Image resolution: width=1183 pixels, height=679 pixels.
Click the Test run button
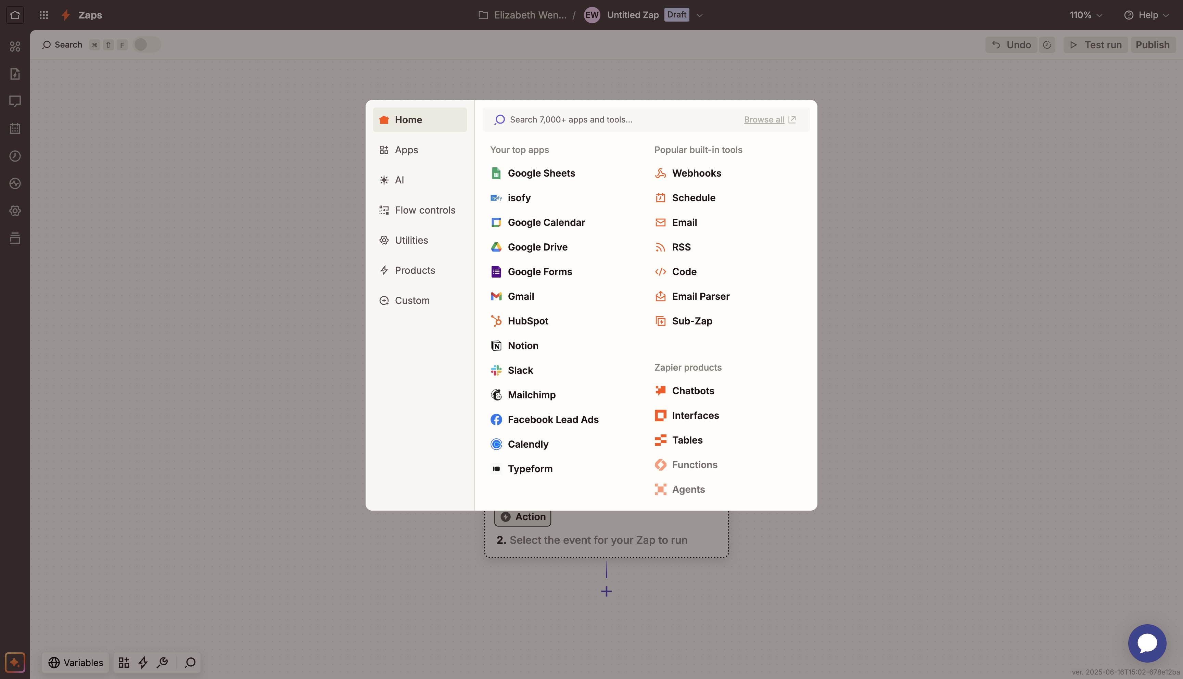[1095, 45]
